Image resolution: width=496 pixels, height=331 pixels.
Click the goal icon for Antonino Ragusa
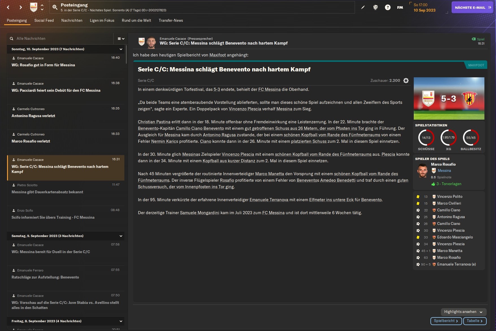click(418, 217)
